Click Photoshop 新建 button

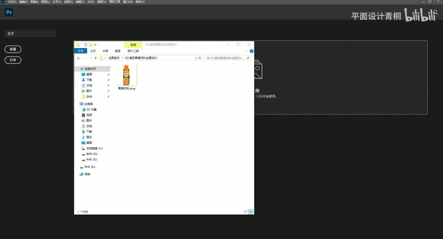pyautogui.click(x=13, y=49)
